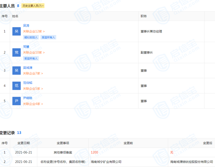
Task: Click the 范伯韬 name link
Action: pos(28,83)
